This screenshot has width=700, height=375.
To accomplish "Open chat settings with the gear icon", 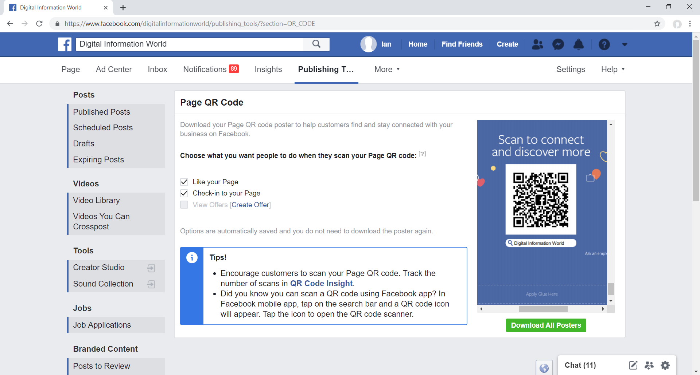I will [x=665, y=365].
